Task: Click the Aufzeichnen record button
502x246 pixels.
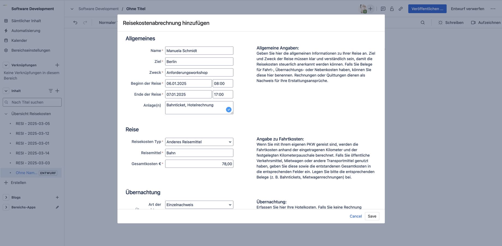Action: coord(486,22)
